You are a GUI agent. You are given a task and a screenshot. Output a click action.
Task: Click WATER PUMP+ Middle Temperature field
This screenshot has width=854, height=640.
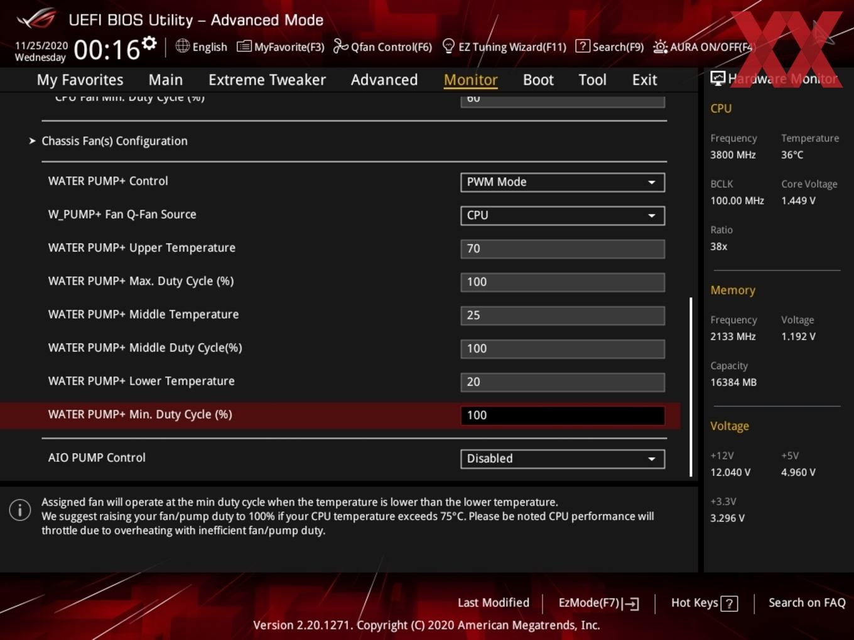[563, 315]
